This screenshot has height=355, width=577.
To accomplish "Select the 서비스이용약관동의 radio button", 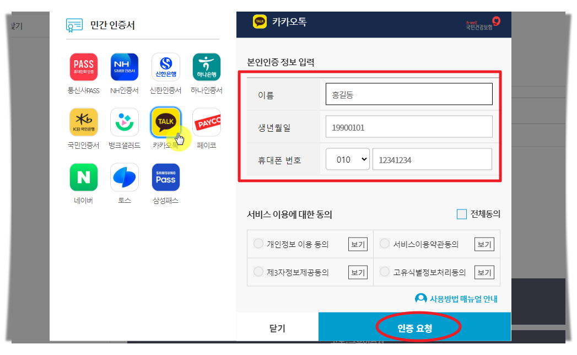I will [385, 244].
